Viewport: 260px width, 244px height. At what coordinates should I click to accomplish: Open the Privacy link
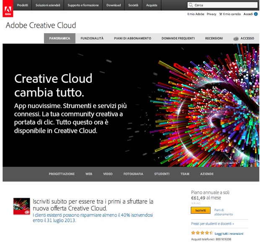[x=211, y=14]
